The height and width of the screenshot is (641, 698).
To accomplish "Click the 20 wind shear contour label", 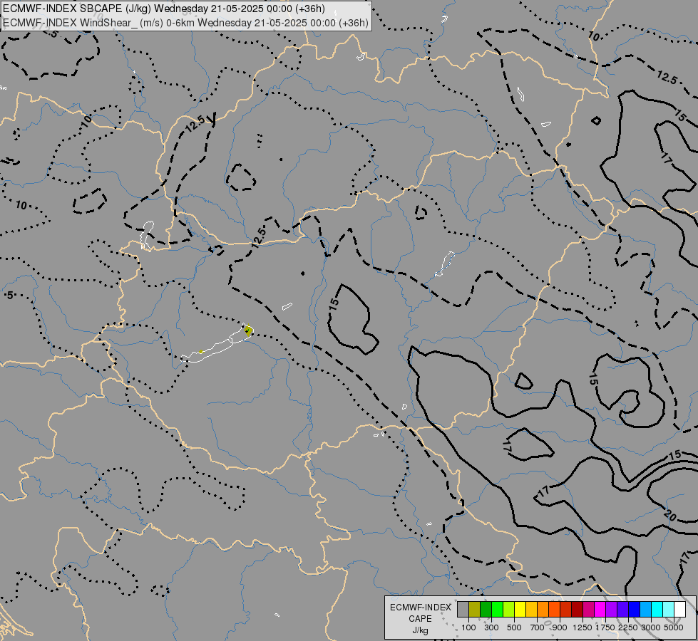I will point(670,515).
